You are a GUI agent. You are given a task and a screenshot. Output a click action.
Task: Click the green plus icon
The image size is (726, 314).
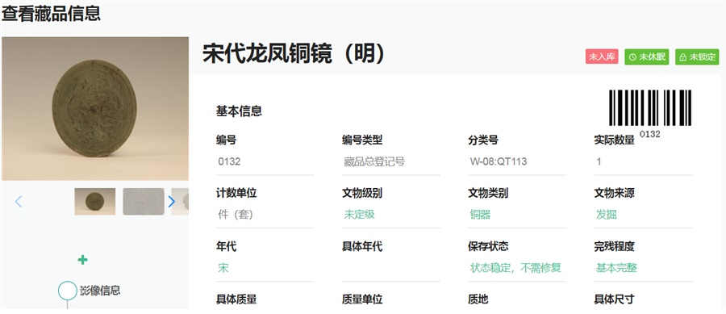83,260
